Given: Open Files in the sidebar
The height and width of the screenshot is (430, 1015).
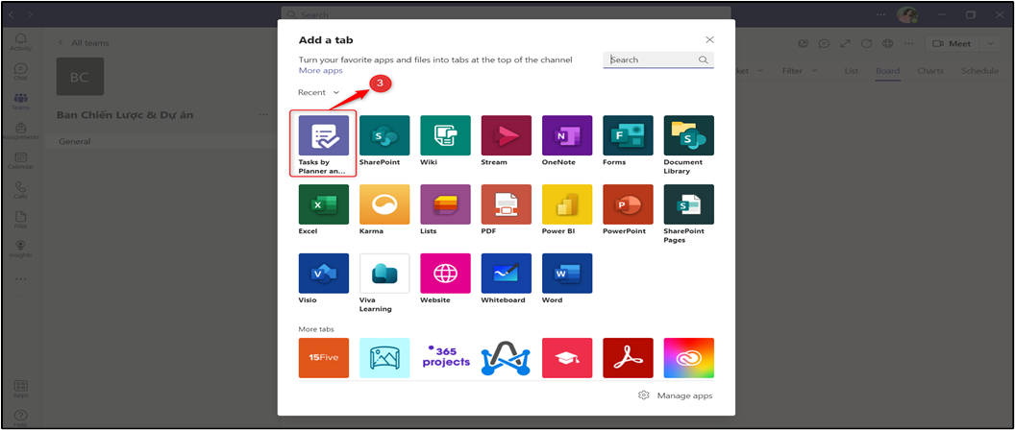Looking at the screenshot, I should [x=21, y=220].
